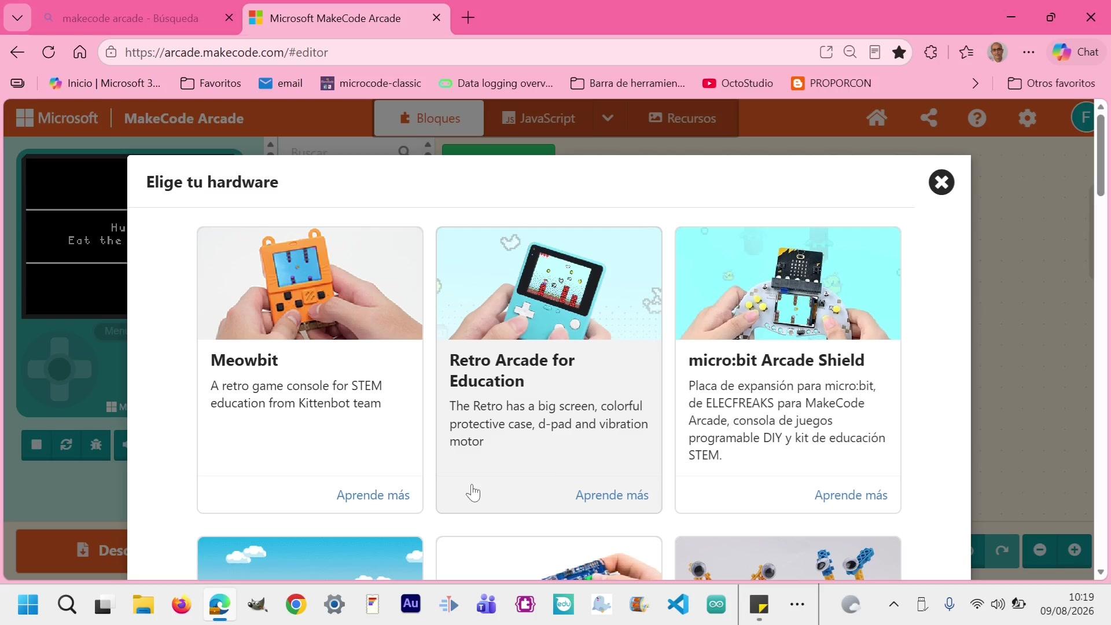Select Retro Arcade for Education card image

[x=549, y=284]
